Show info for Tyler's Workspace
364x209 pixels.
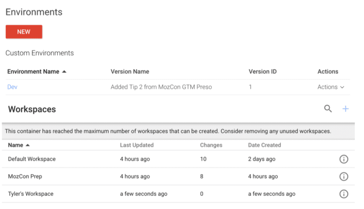point(343,194)
